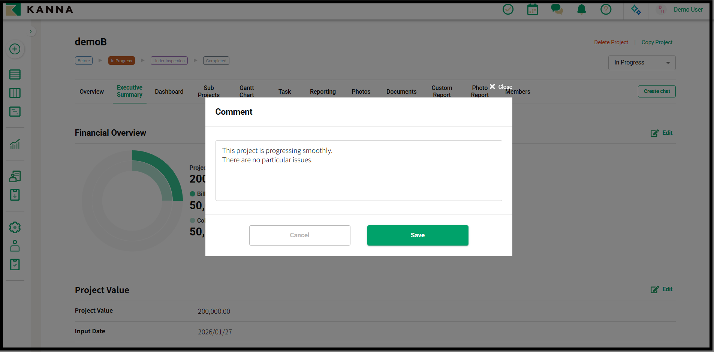Click the green plus add icon in sidebar

click(15, 49)
